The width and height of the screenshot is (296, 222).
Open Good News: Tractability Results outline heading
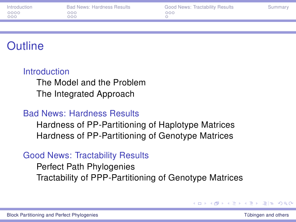click(x=86, y=155)
